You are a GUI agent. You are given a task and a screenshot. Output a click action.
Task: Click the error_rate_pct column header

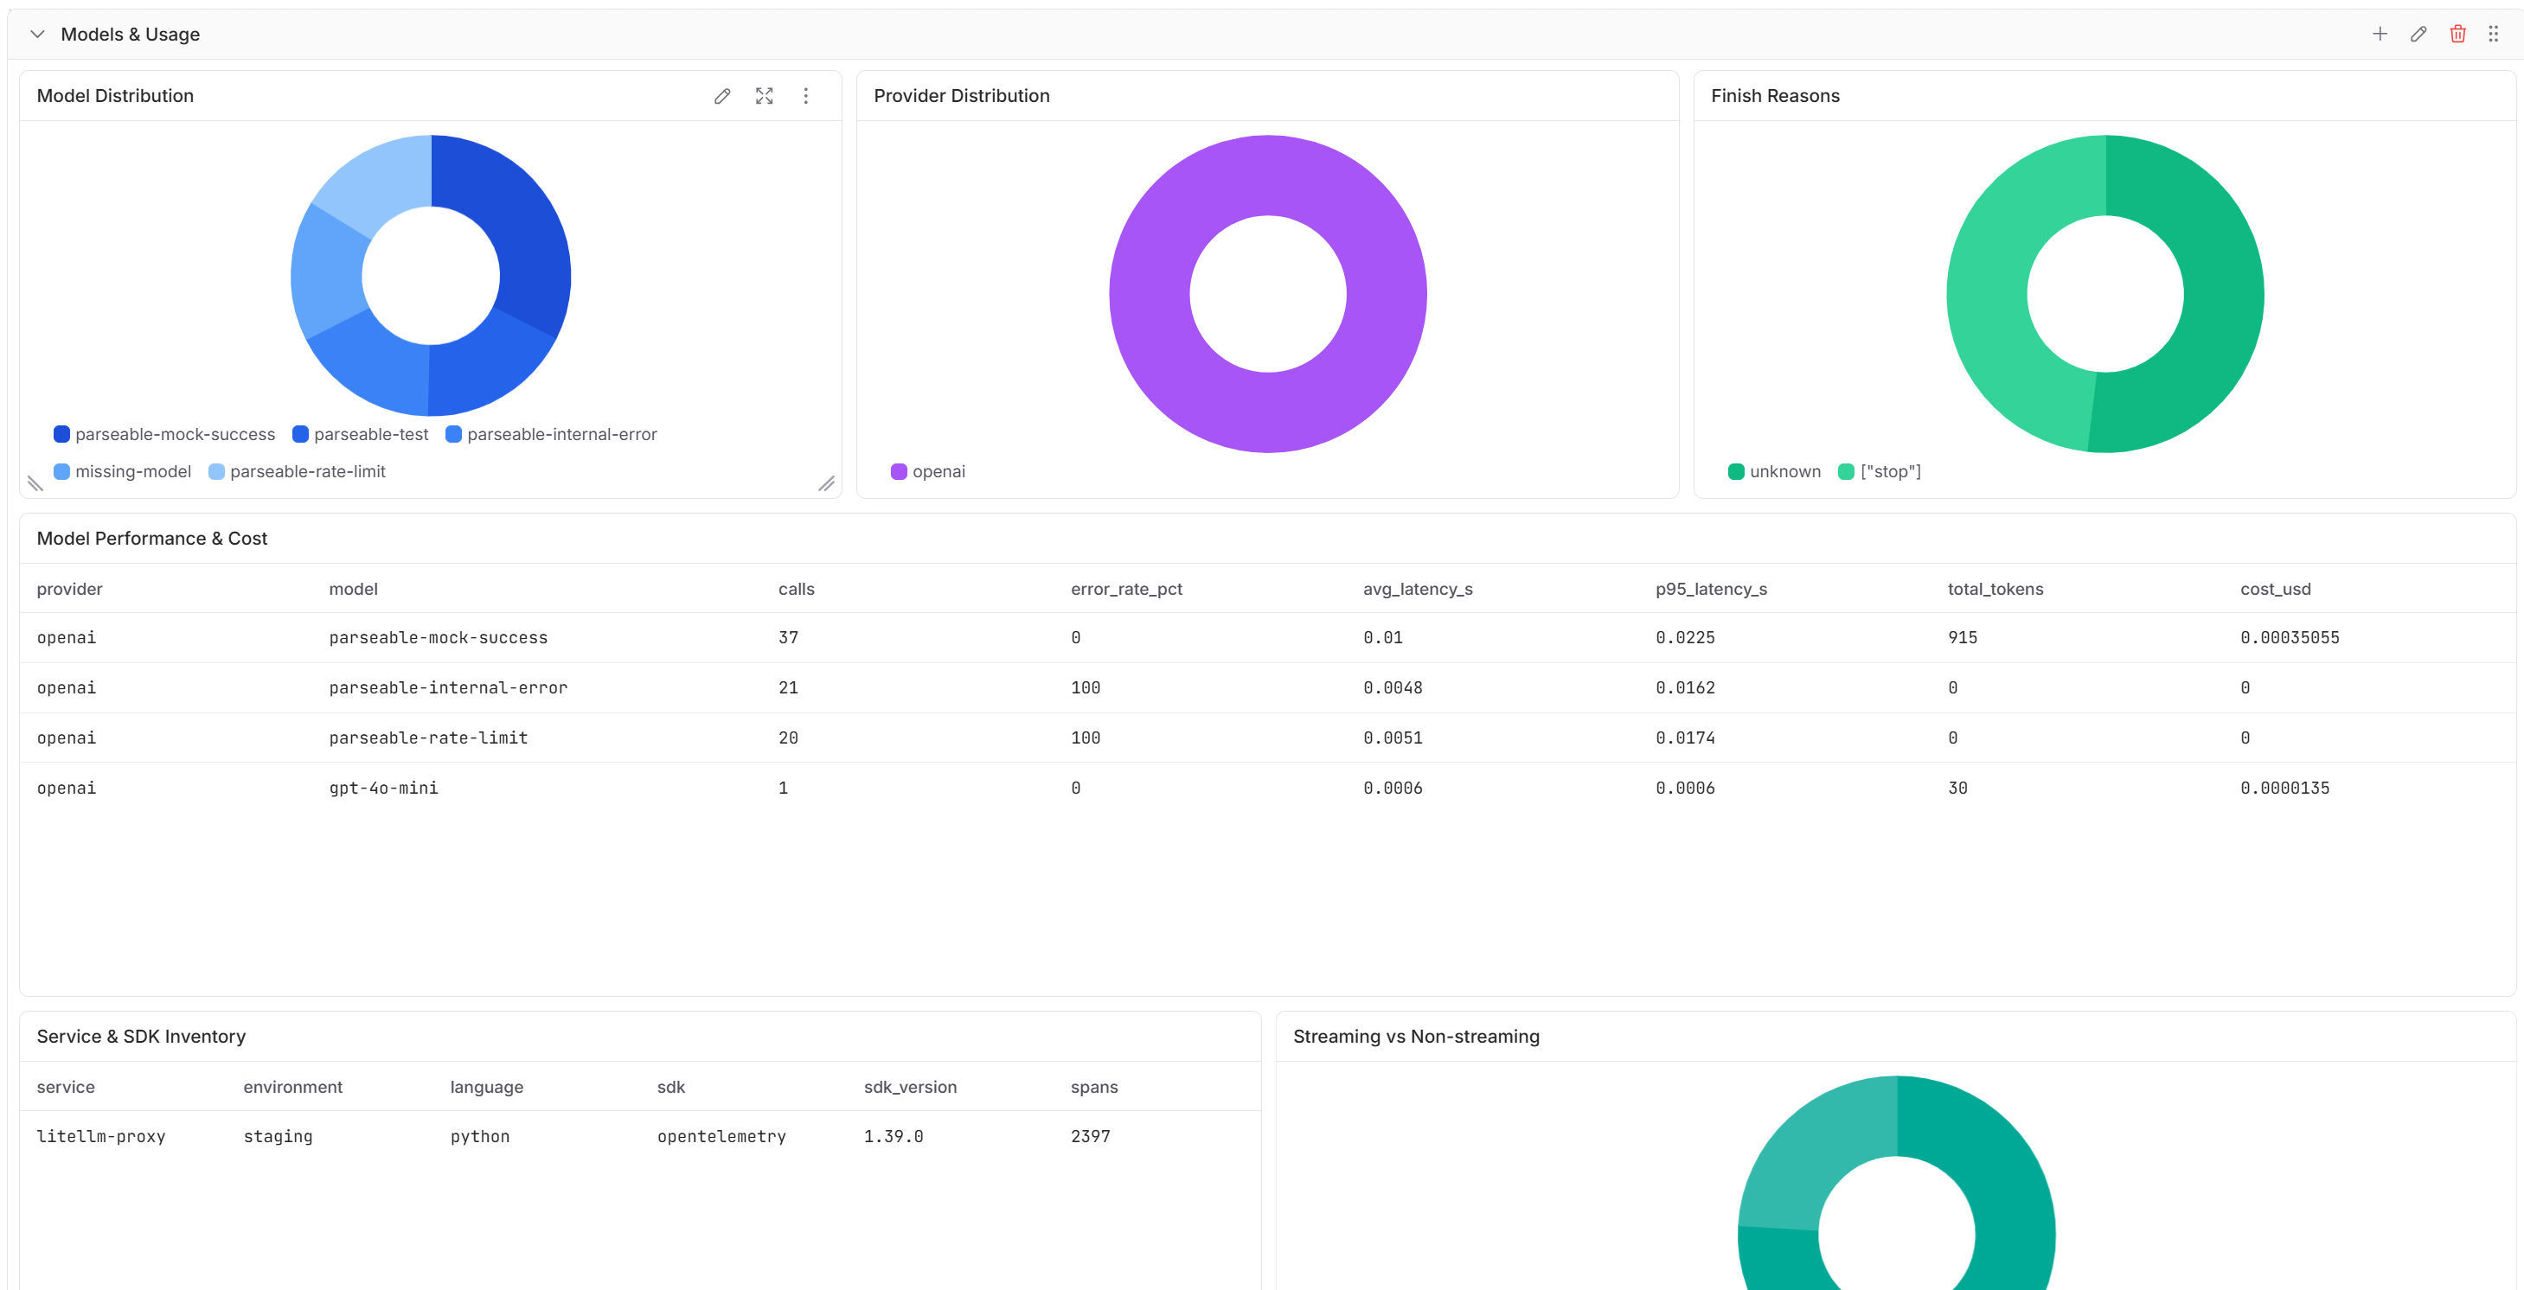tap(1127, 589)
